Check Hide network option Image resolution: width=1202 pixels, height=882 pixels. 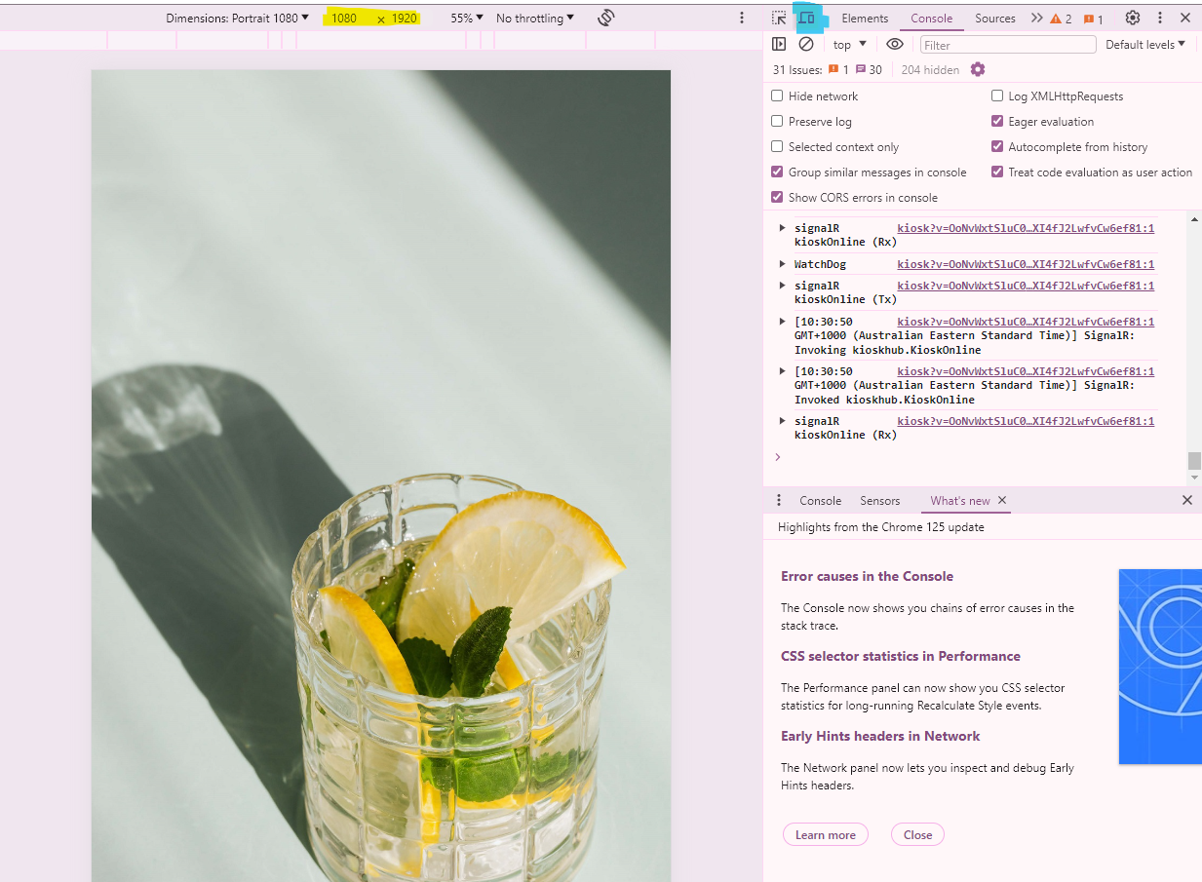tap(777, 96)
